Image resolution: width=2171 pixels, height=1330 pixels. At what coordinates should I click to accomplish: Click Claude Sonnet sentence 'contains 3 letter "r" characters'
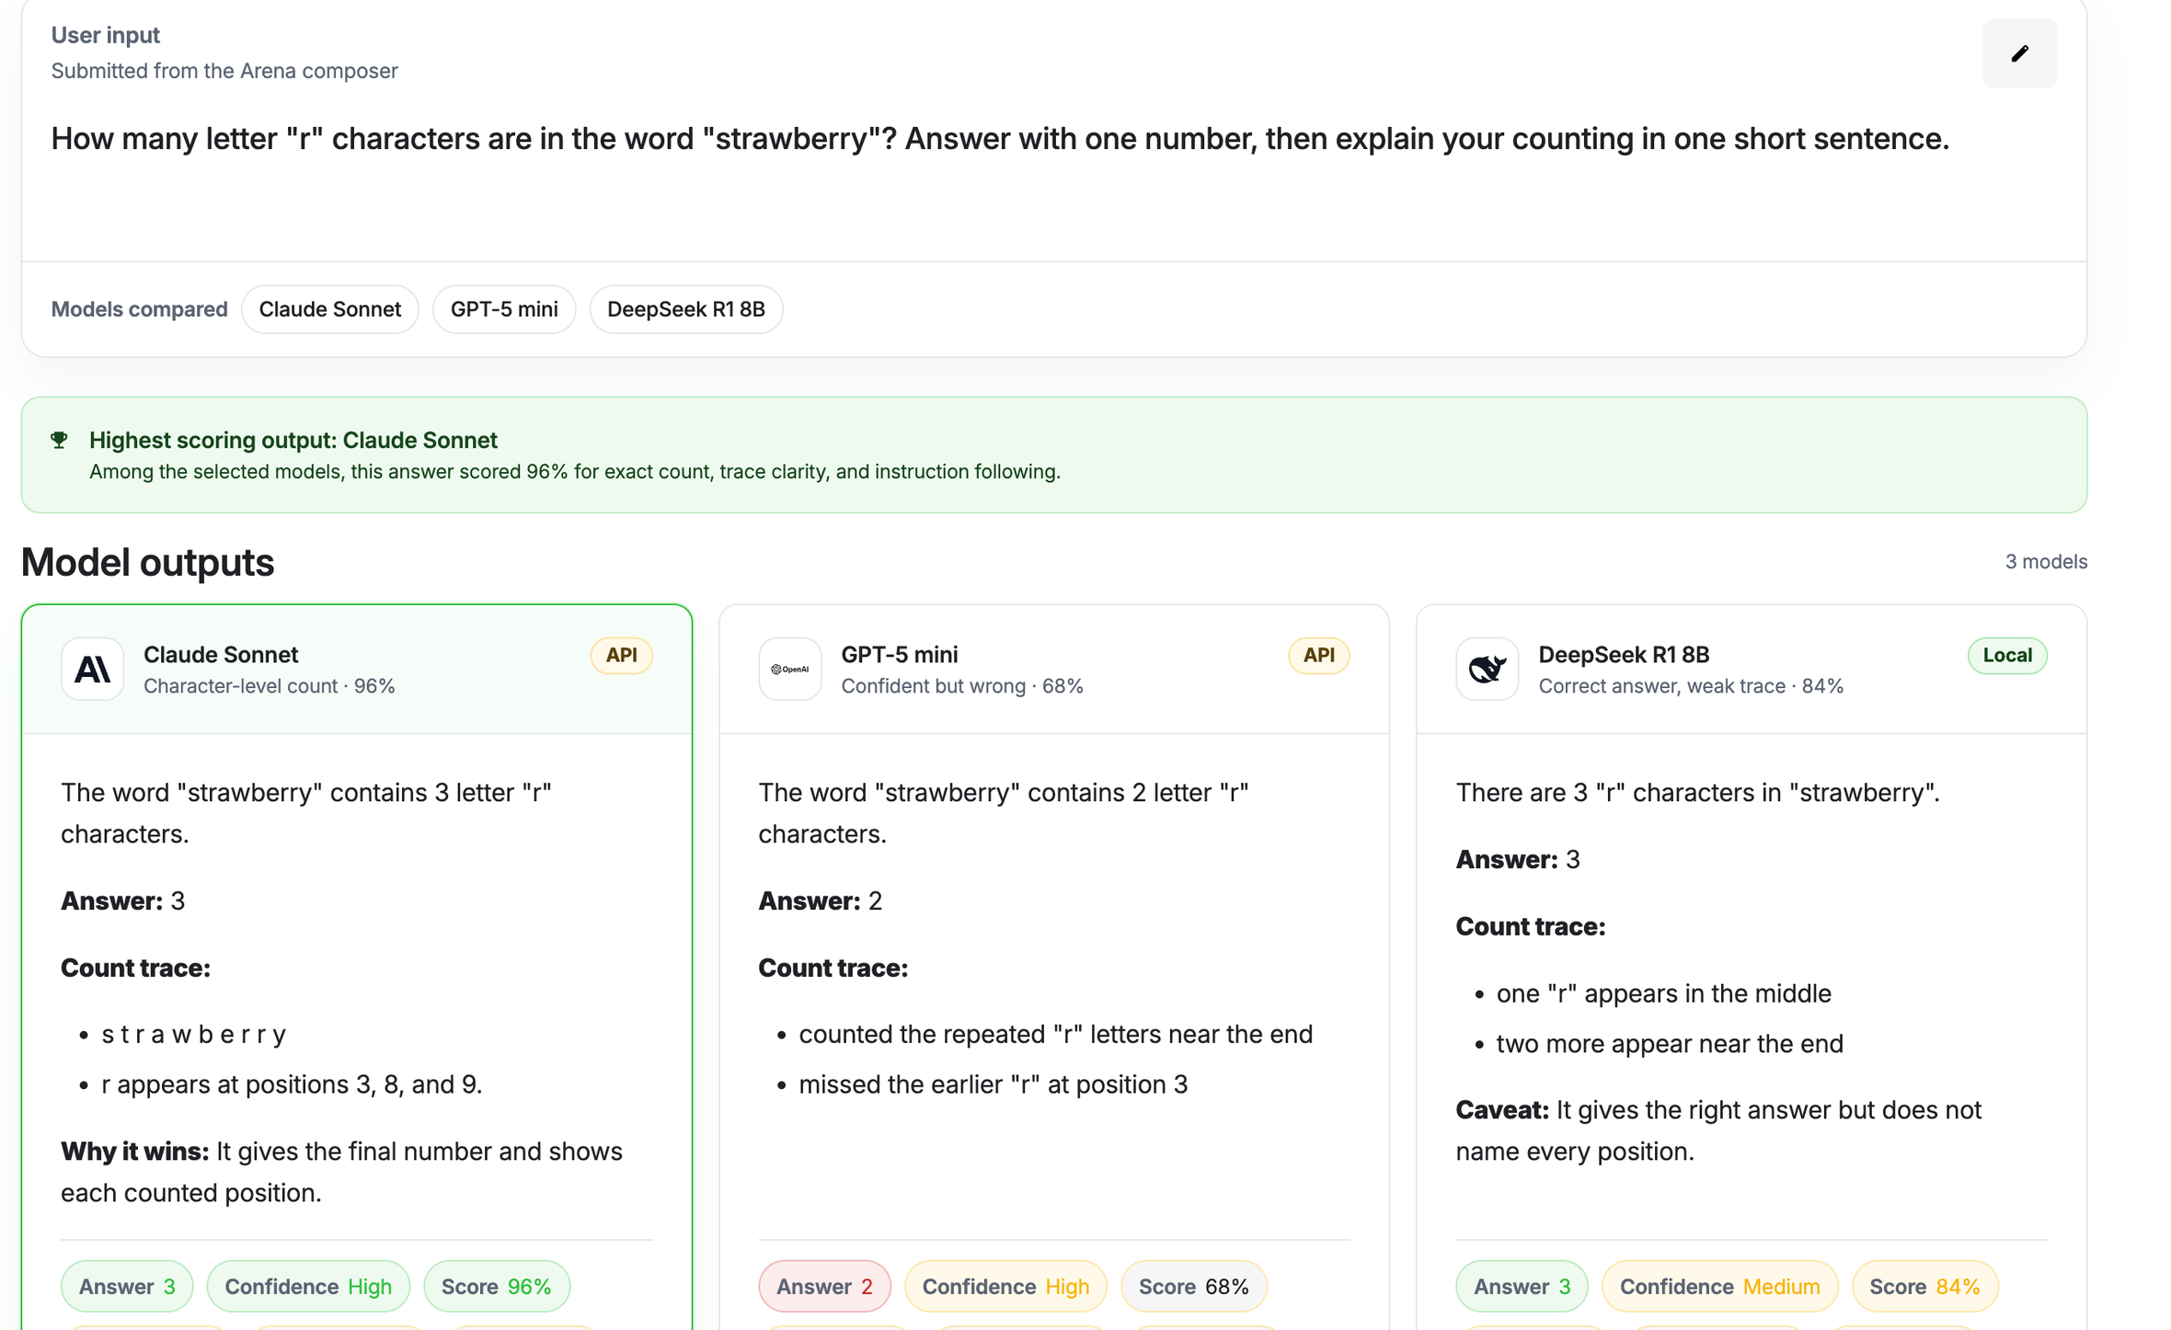(306, 813)
